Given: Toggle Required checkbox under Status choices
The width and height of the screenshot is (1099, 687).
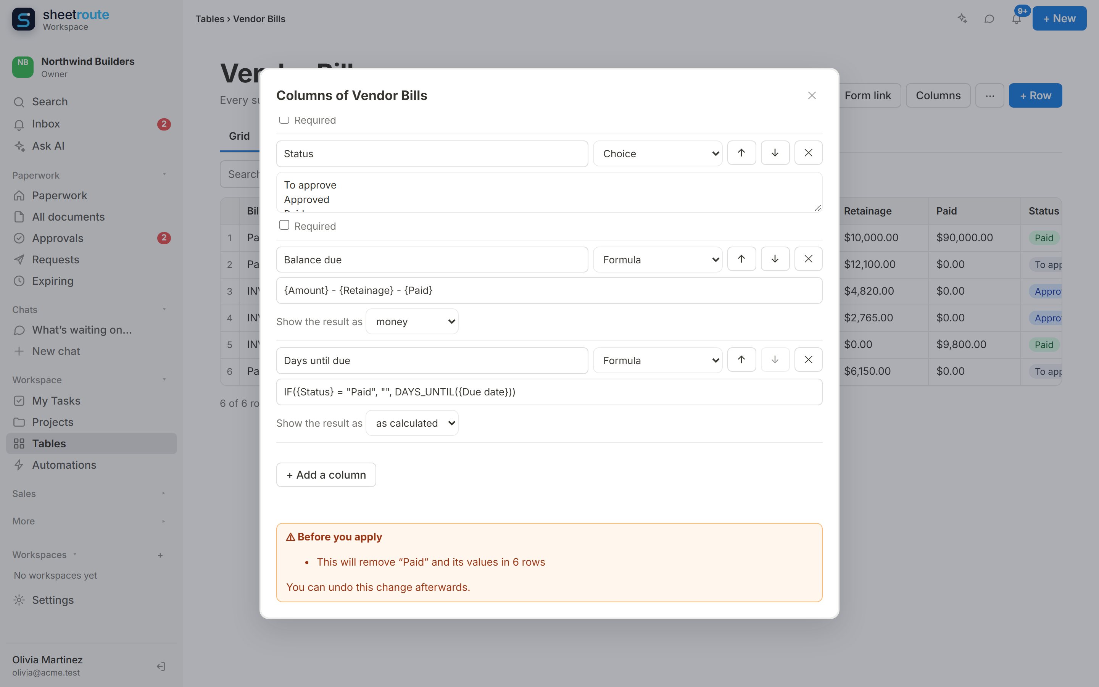Looking at the screenshot, I should click(284, 225).
